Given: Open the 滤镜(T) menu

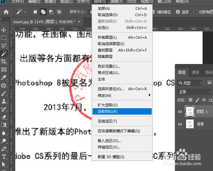Looking at the screenshot, I should (x=116, y=2).
